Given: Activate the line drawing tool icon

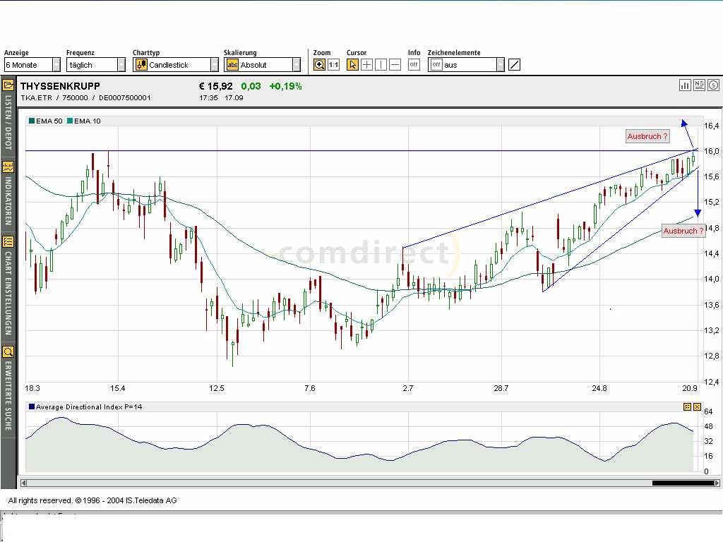Looking at the screenshot, I should [514, 65].
